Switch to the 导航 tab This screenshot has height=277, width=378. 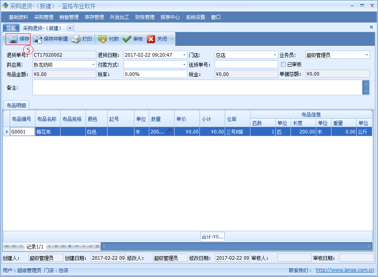11,28
